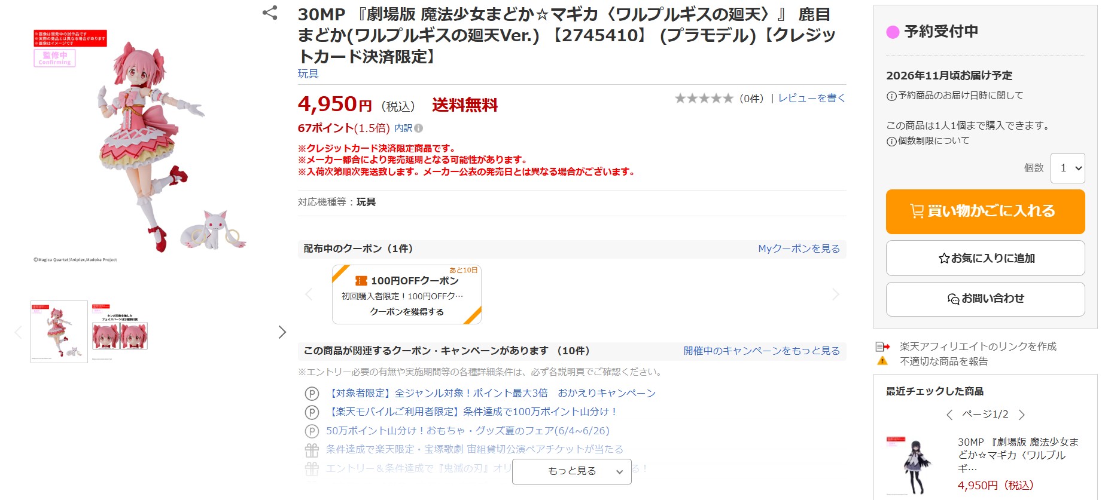Click the affiliate link icon
The width and height of the screenshot is (1105, 500).
[x=882, y=346]
